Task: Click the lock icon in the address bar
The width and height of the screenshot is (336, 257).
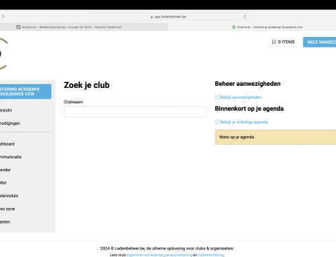Action: click(152, 17)
